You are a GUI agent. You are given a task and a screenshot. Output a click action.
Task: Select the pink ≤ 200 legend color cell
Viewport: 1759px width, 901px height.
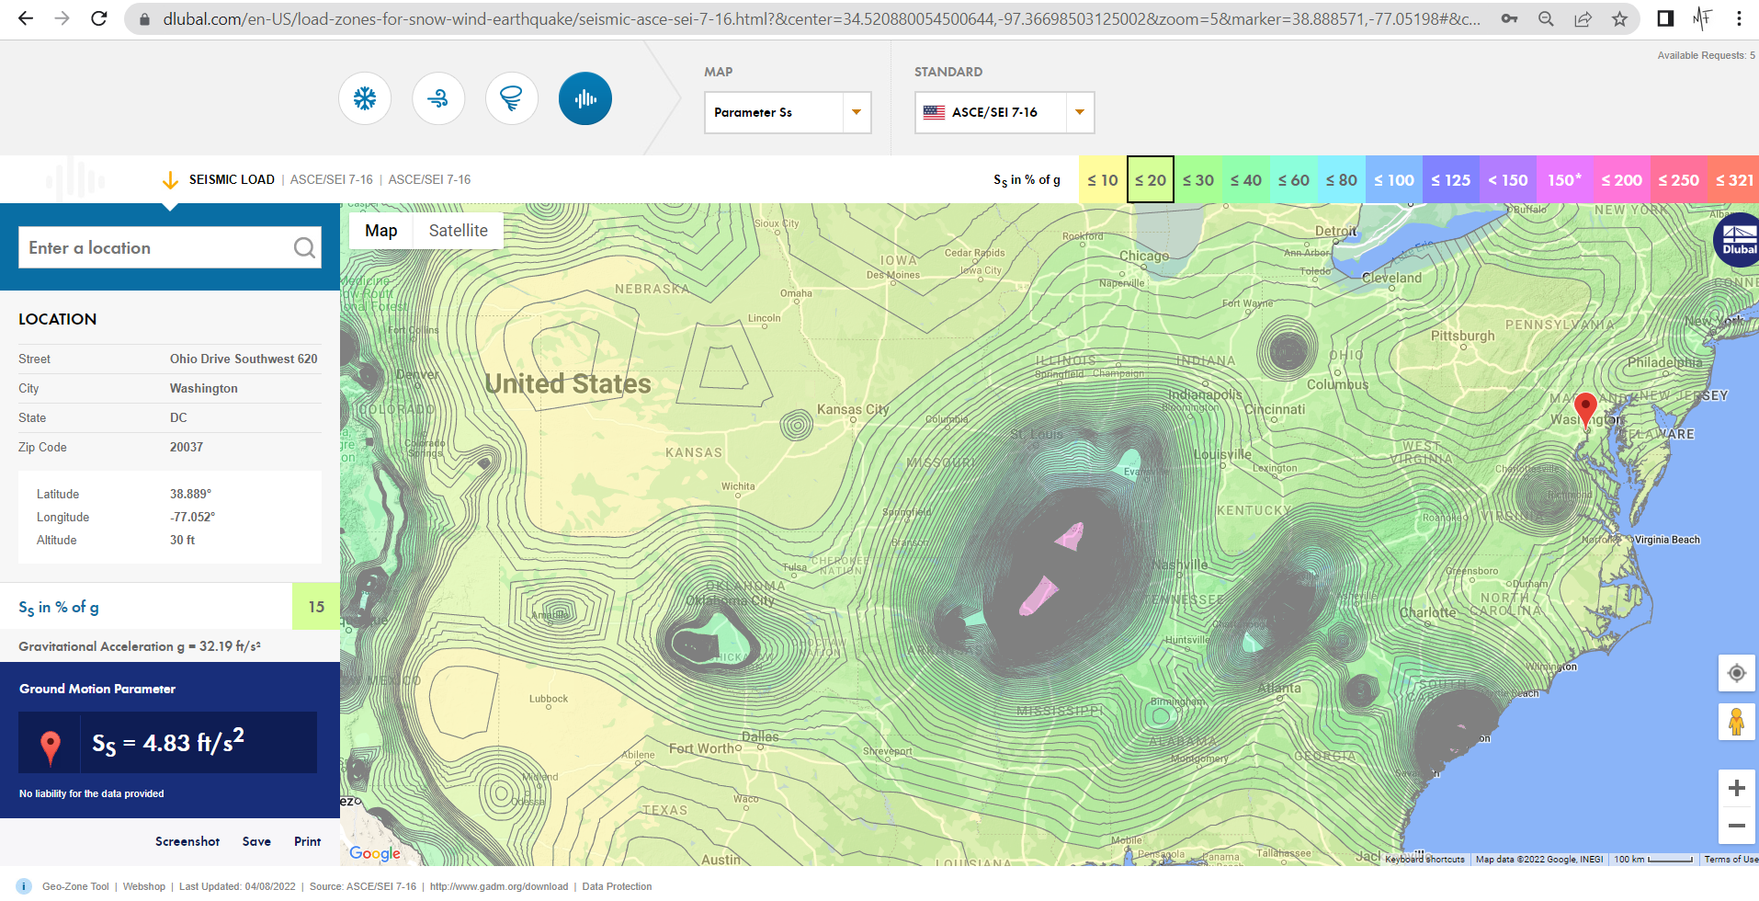coord(1621,179)
